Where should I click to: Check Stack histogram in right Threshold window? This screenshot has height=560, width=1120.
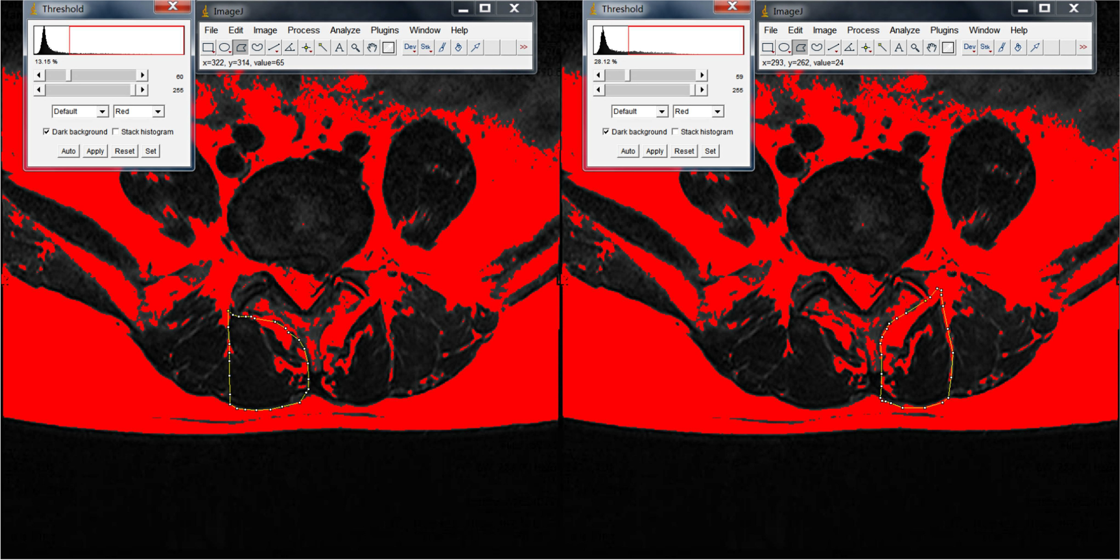click(x=675, y=132)
